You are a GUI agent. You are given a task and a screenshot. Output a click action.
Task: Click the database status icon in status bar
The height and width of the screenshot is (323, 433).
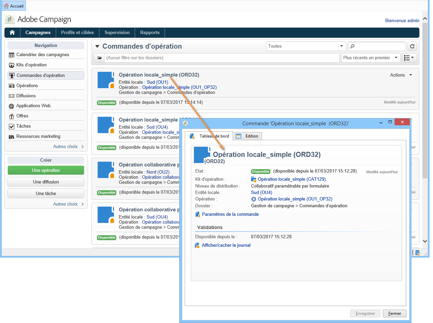(x=417, y=253)
